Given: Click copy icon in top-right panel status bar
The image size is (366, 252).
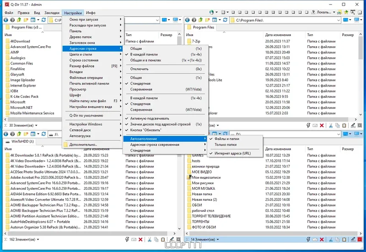Looking at the screenshot, I should 337,125.
